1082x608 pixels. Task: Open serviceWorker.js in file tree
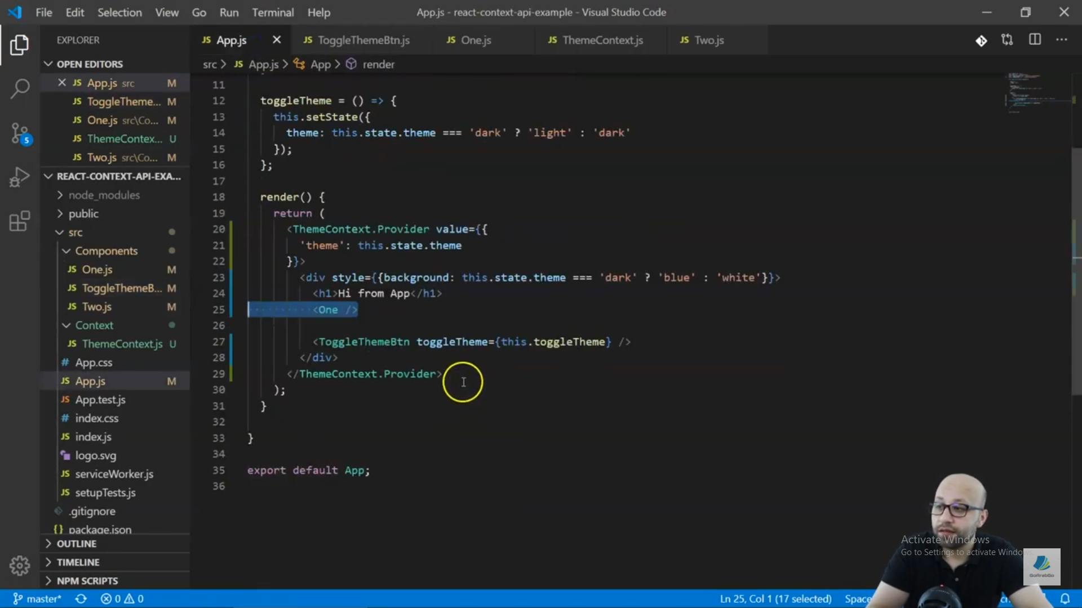pos(115,473)
